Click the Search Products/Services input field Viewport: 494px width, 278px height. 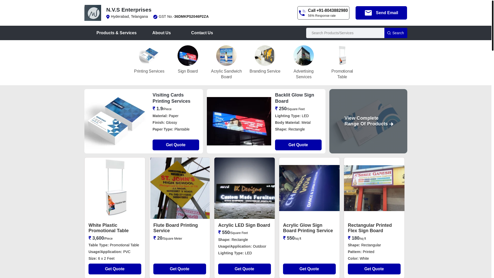(x=345, y=33)
